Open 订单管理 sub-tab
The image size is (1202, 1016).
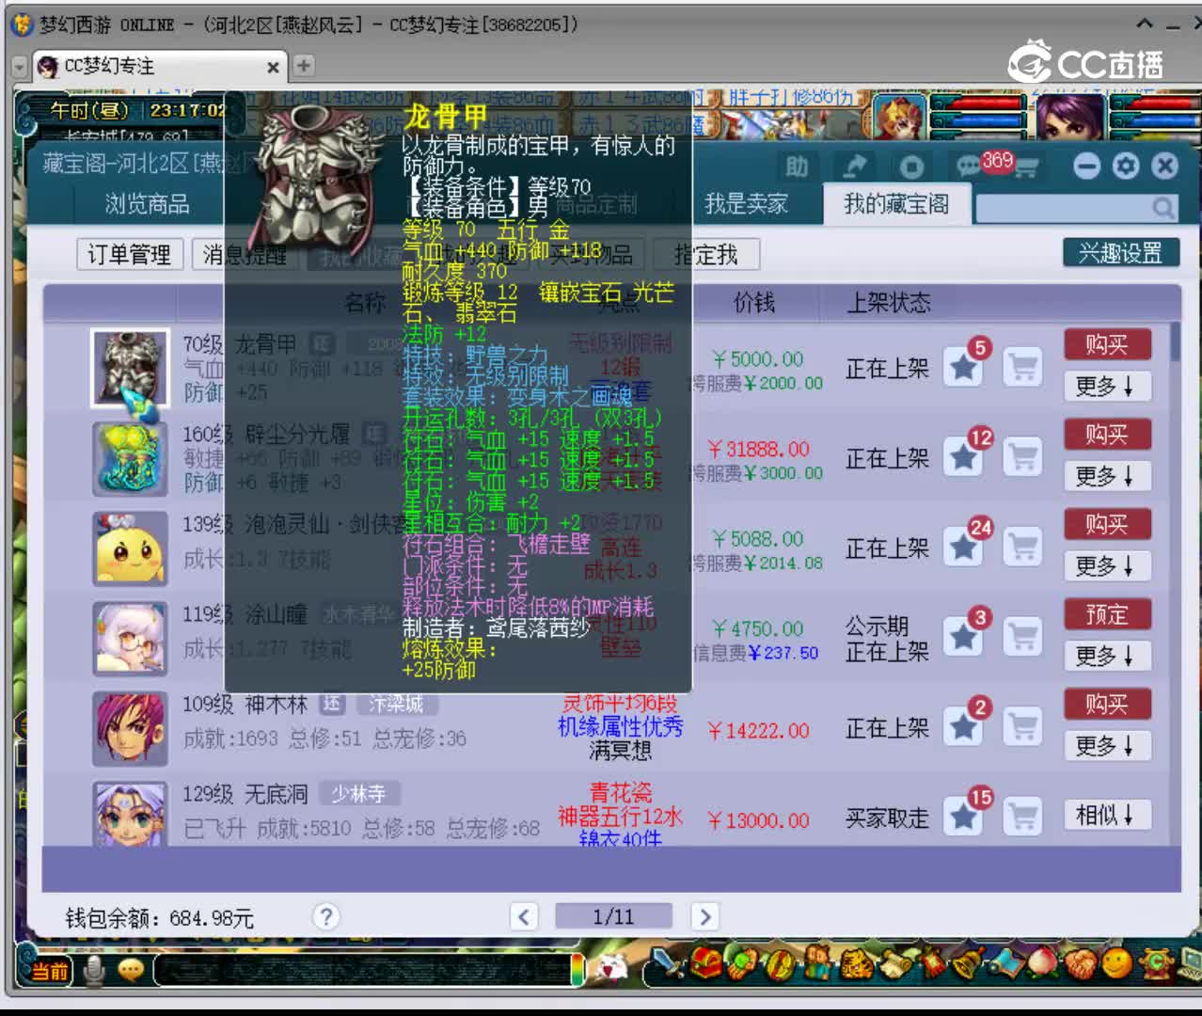pyautogui.click(x=130, y=255)
